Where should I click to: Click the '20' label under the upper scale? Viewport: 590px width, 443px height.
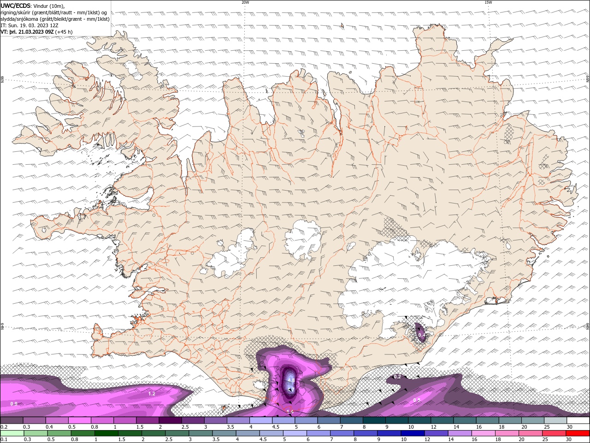(x=524, y=427)
